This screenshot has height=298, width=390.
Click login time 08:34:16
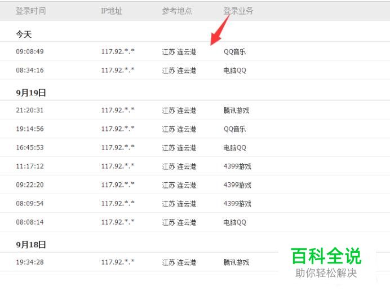click(x=30, y=70)
